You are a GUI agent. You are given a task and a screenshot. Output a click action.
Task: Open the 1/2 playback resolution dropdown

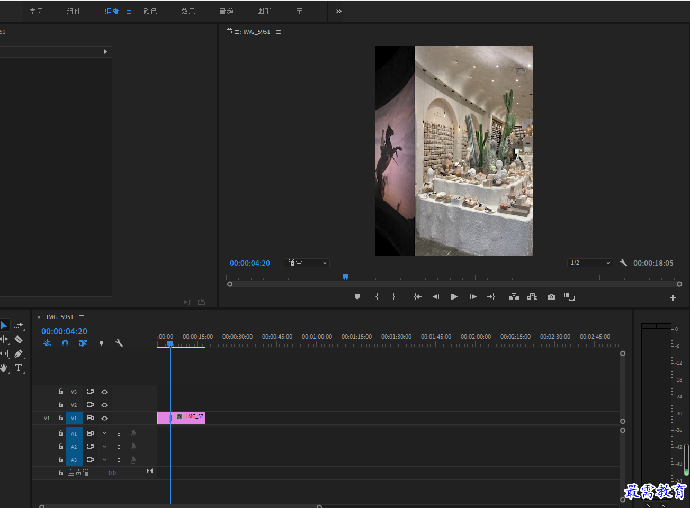tap(590, 262)
